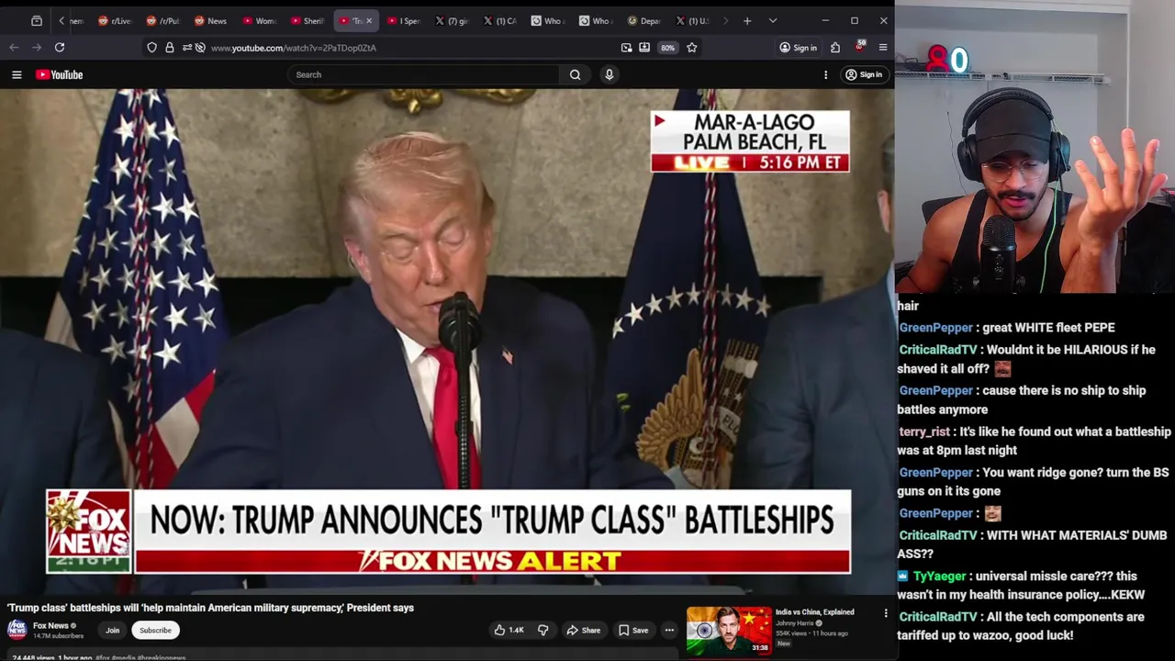Image resolution: width=1175 pixels, height=661 pixels.
Task: Switch to the Depar tab
Action: [x=644, y=20]
